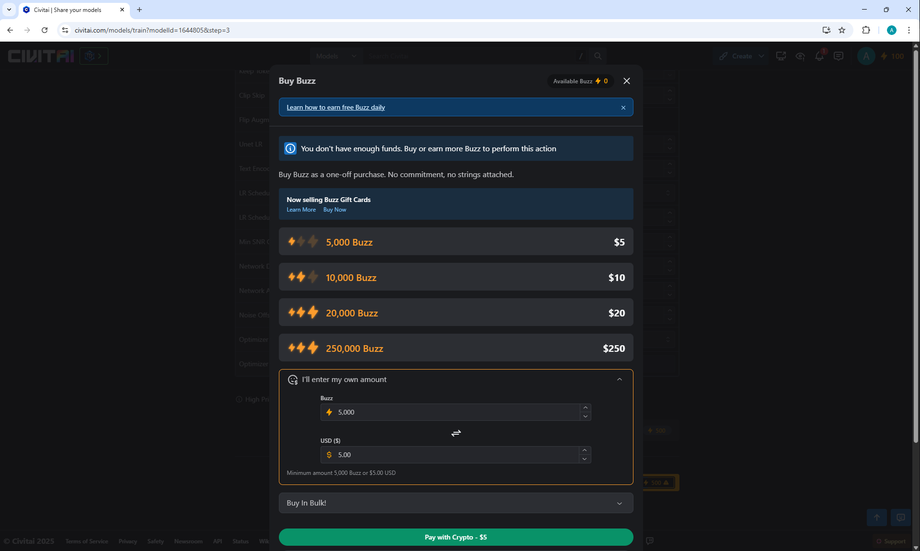Click the info icon in funds alert
This screenshot has width=920, height=551.
pyautogui.click(x=290, y=149)
